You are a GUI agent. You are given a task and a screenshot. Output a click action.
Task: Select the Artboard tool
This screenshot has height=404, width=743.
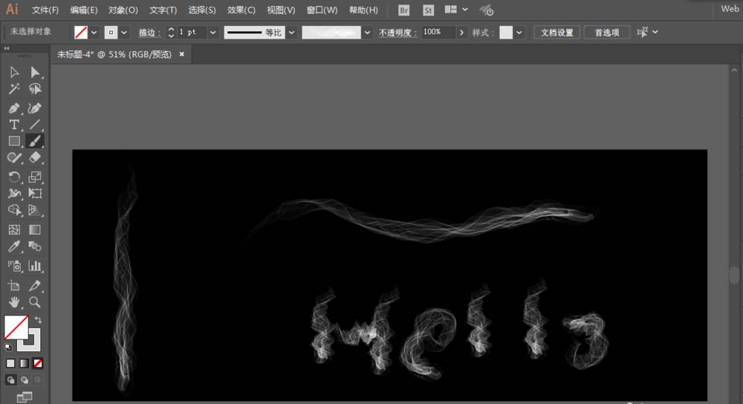[x=14, y=286]
